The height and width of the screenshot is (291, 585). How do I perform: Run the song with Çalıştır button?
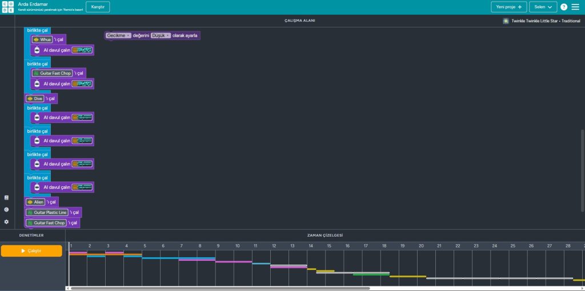pyautogui.click(x=31, y=251)
